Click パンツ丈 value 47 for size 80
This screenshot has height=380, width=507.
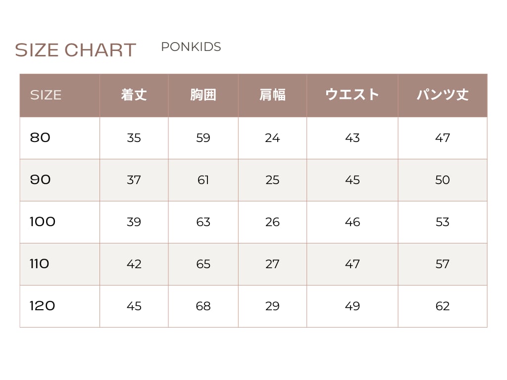[x=442, y=138]
